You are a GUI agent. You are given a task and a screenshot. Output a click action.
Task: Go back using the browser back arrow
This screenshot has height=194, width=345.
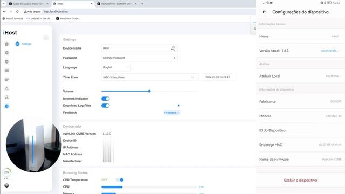click(x=4, y=12)
